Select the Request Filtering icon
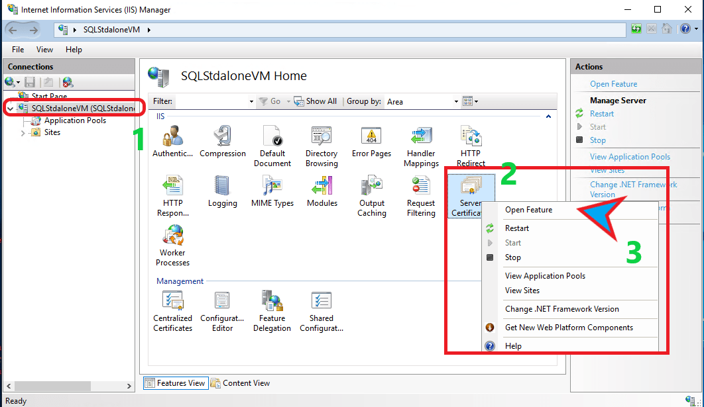Screen dimensions: 704x407 tap(421, 185)
